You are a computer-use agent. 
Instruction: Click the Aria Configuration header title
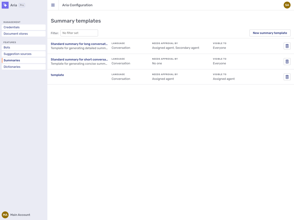click(x=77, y=5)
